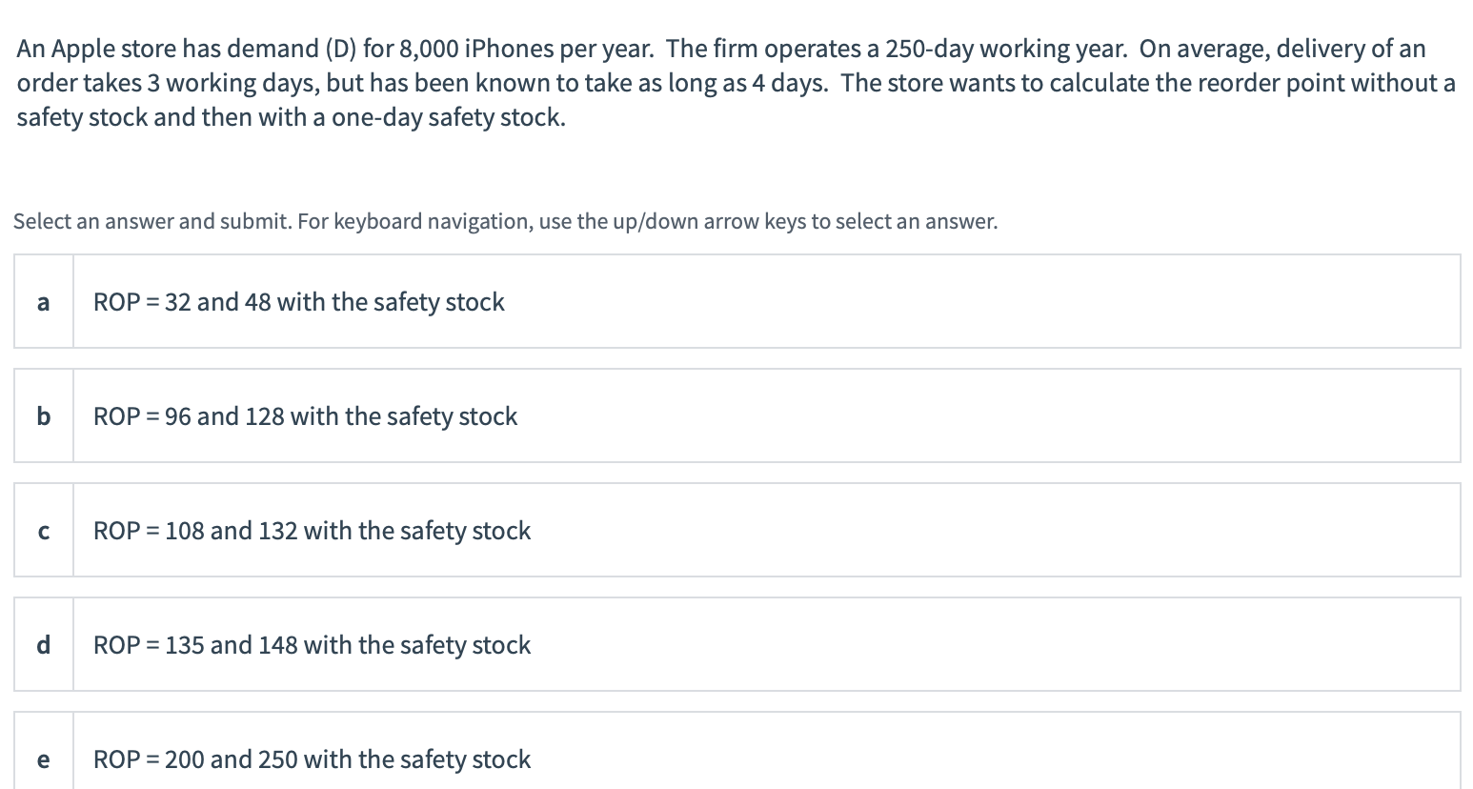Screen dimensions: 1473x789
Task: Click the letter label 'b' cell
Action: [43, 415]
